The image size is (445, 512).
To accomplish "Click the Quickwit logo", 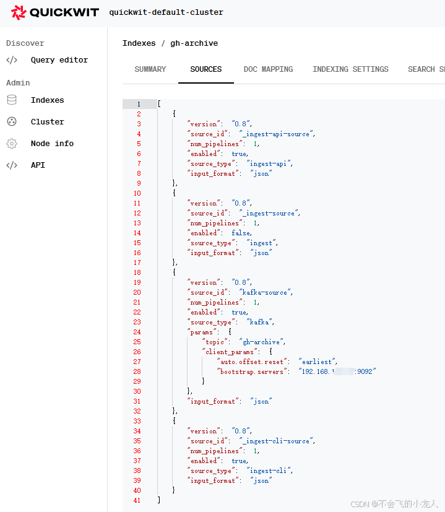I will click(55, 12).
